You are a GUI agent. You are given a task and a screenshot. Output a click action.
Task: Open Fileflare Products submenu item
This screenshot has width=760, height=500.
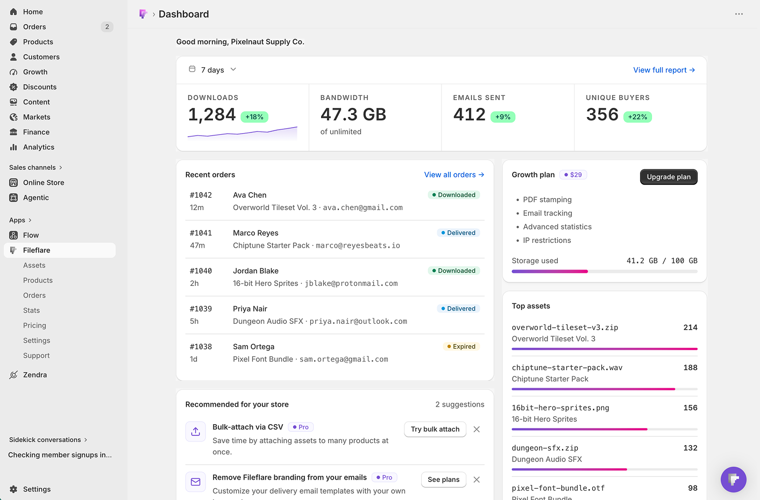point(38,280)
